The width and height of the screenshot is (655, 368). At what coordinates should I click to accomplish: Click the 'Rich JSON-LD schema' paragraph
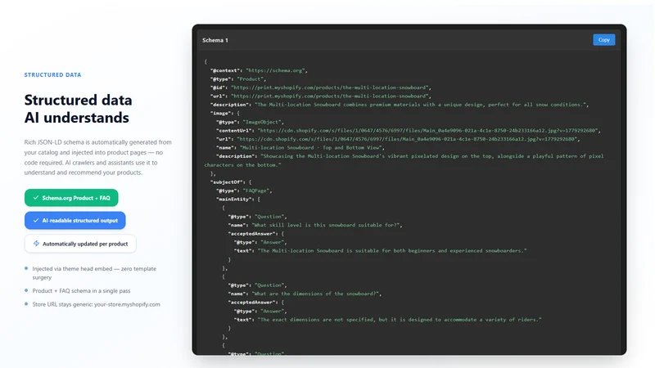click(97, 157)
